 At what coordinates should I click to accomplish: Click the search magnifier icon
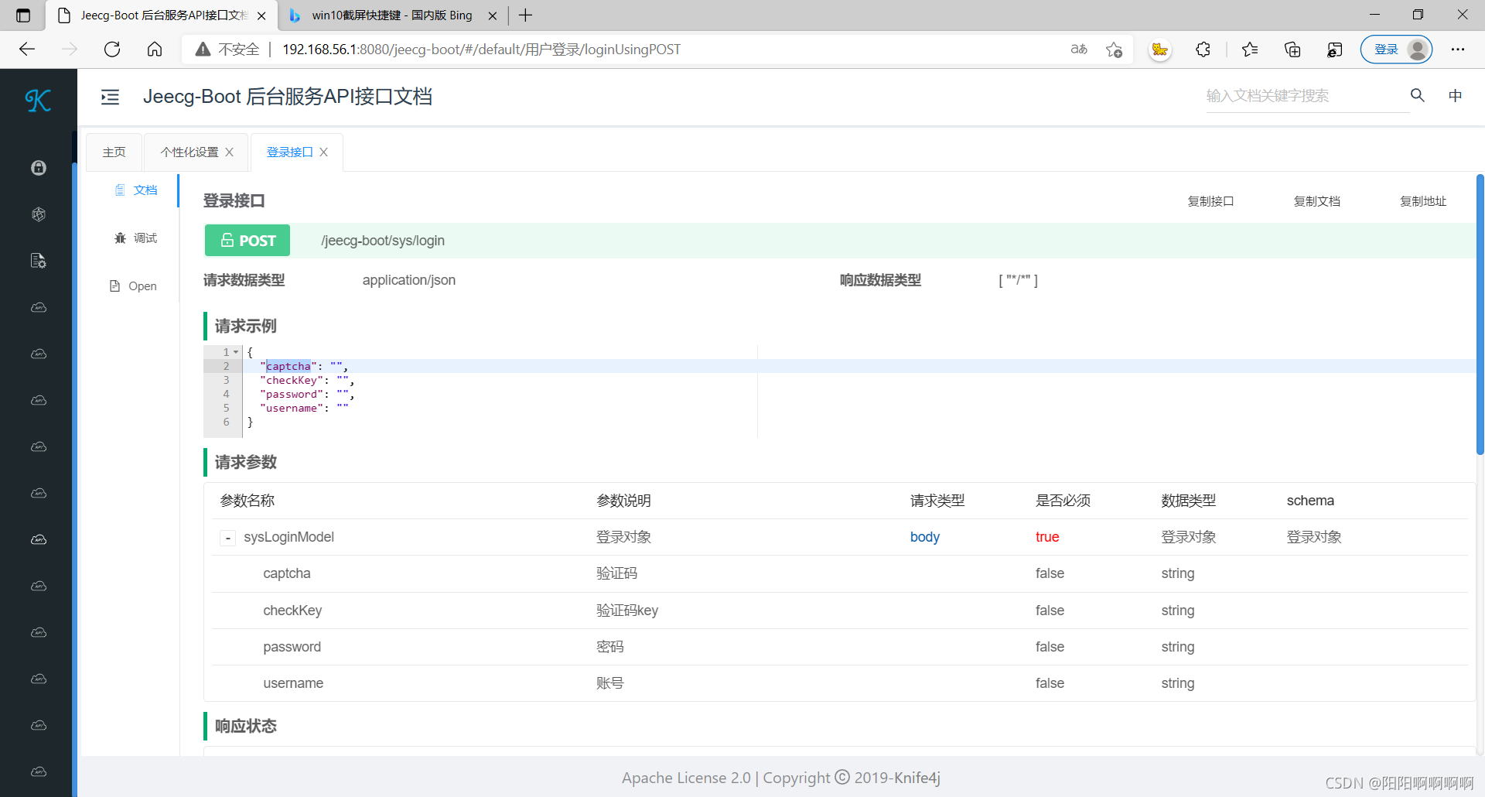tap(1418, 95)
